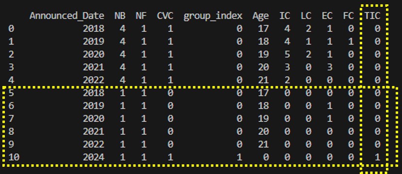Click Age value 21 in row 4

click(x=263, y=80)
